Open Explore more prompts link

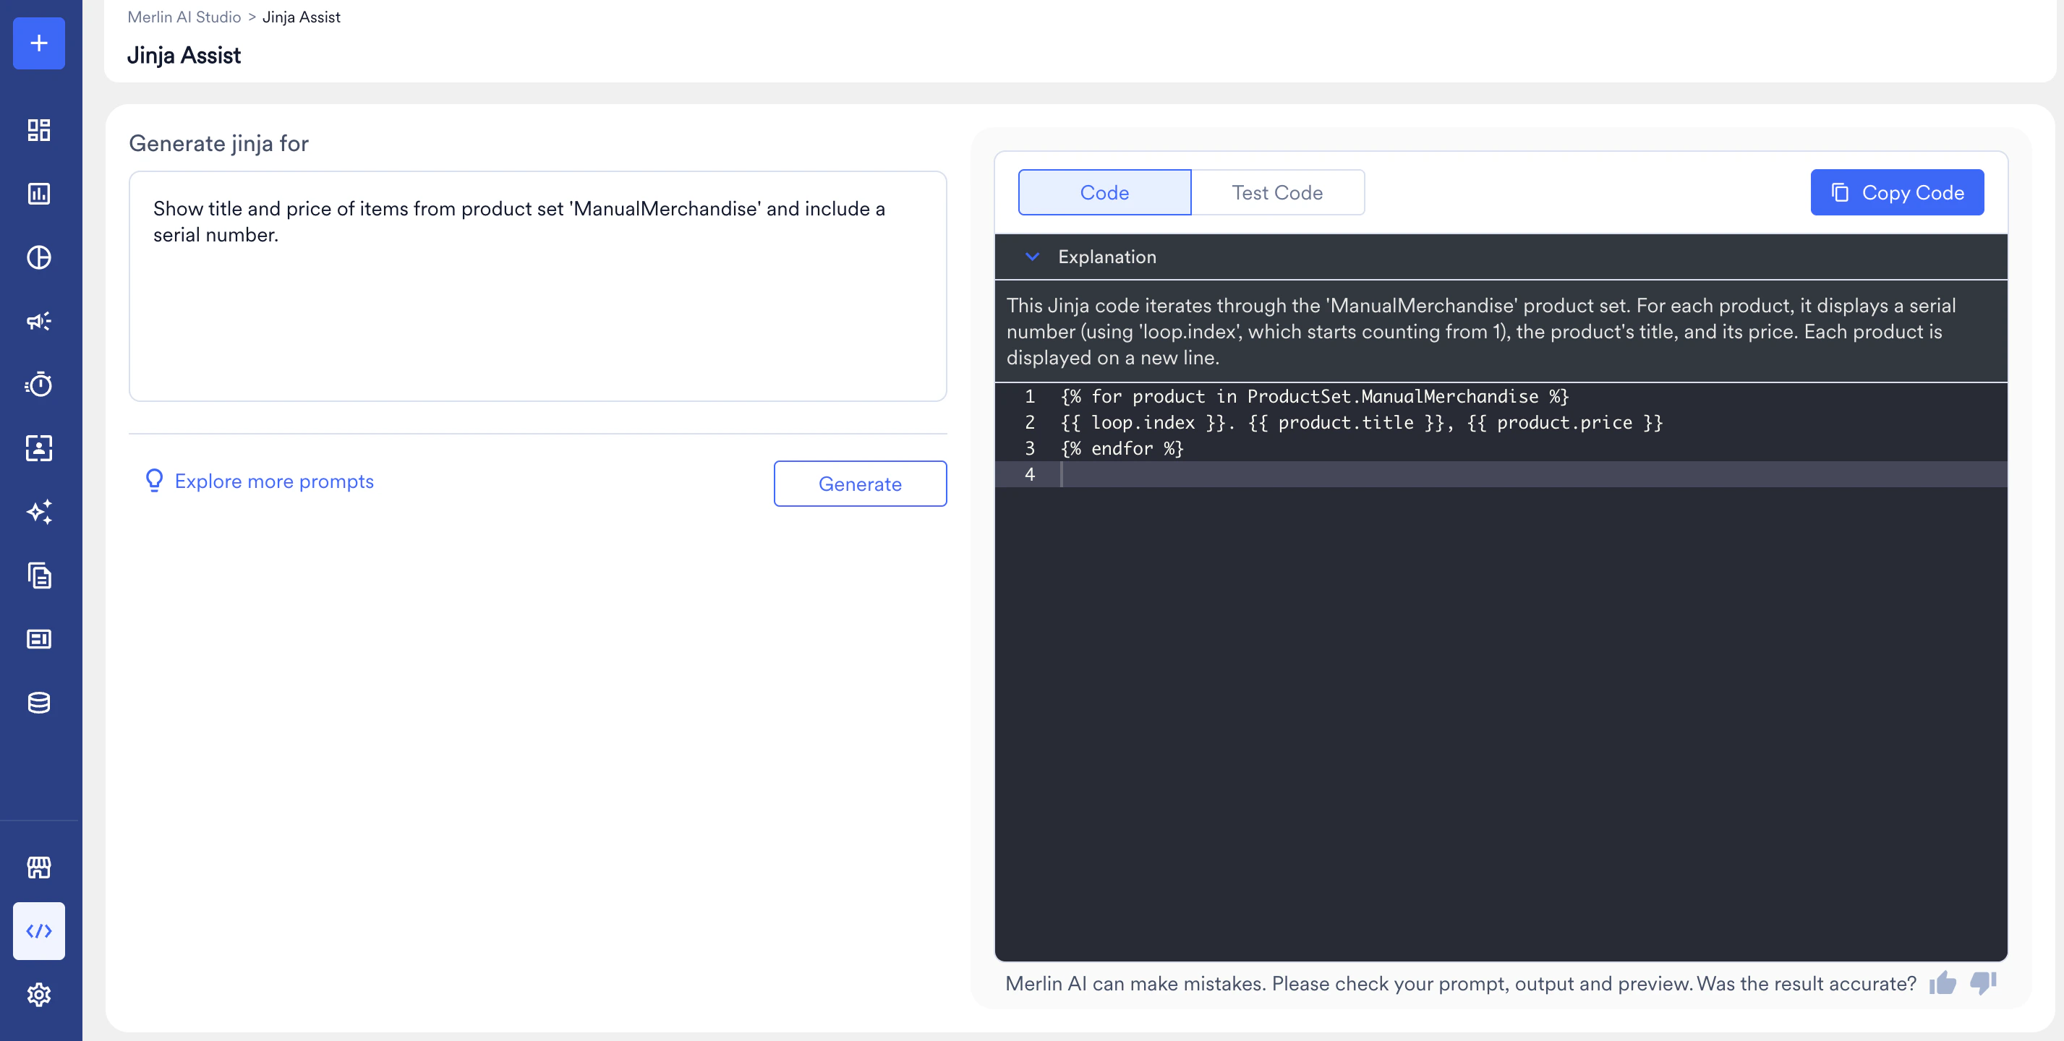pos(273,481)
